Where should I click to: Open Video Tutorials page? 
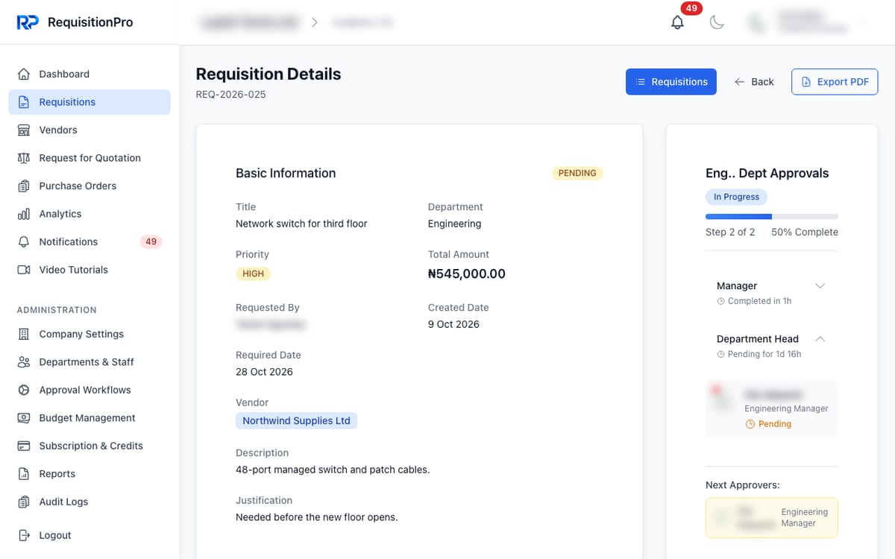click(x=89, y=270)
